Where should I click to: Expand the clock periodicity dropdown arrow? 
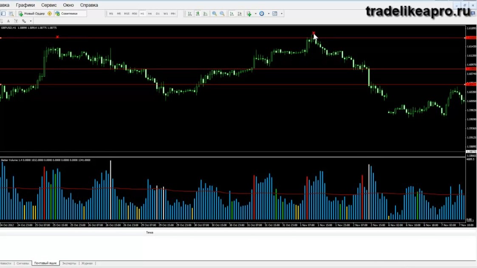coord(268,14)
